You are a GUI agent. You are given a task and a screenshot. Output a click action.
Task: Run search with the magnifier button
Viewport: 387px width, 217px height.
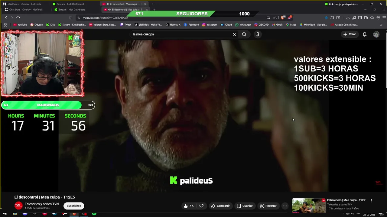pyautogui.click(x=244, y=34)
